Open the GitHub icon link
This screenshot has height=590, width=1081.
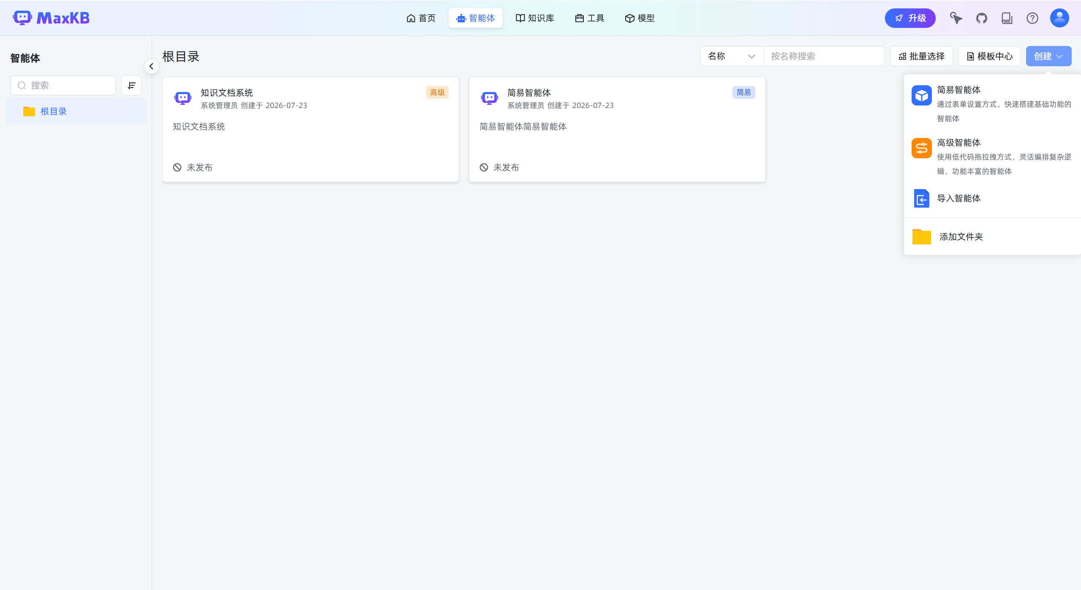click(981, 18)
